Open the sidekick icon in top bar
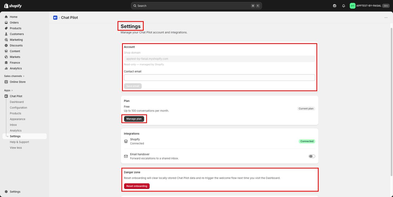The width and height of the screenshot is (393, 197). point(335,6)
